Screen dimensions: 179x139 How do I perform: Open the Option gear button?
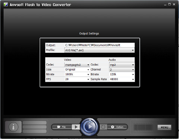click(117, 127)
